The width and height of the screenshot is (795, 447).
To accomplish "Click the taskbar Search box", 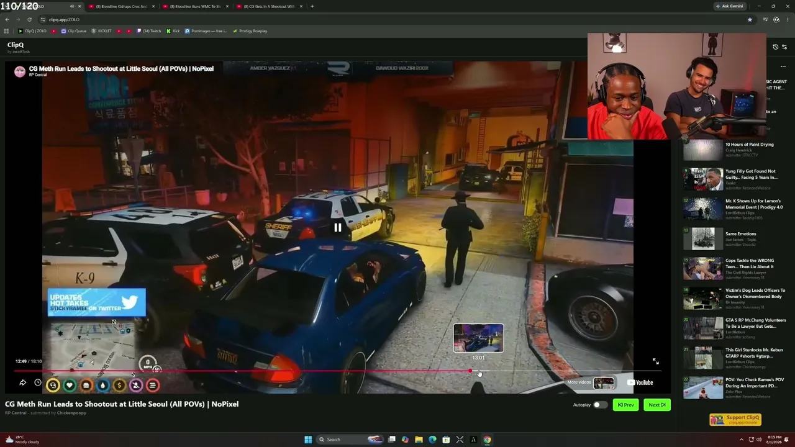I will (x=351, y=440).
